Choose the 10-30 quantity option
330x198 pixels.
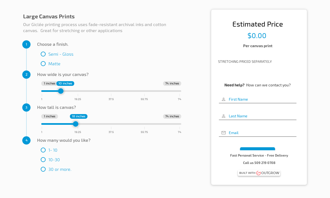(x=50, y=160)
